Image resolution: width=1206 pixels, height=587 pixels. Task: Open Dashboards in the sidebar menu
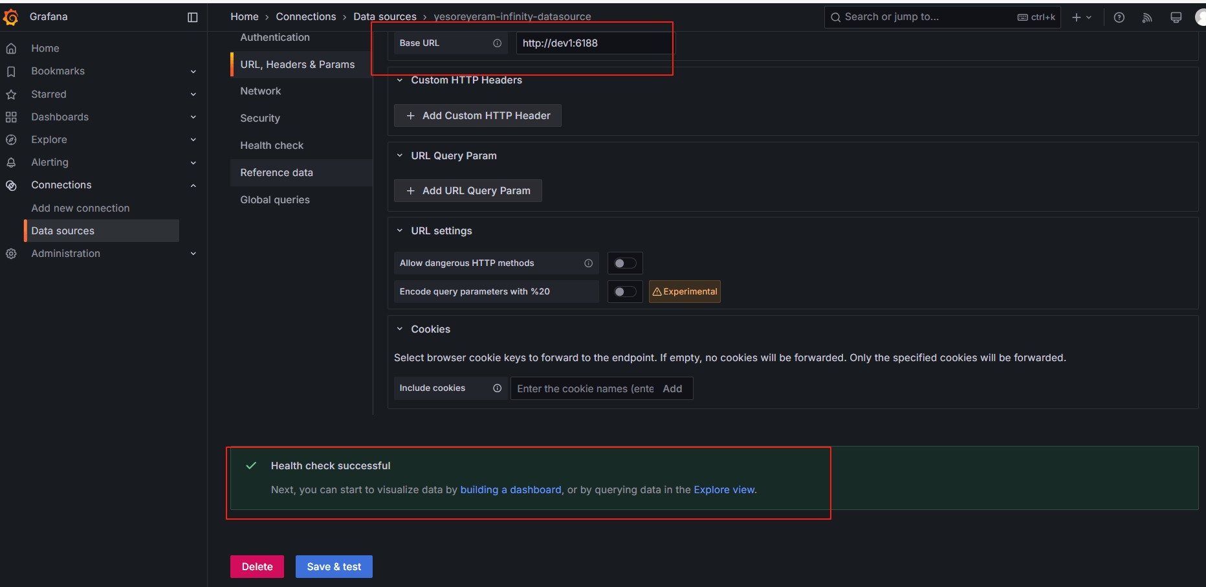point(60,117)
